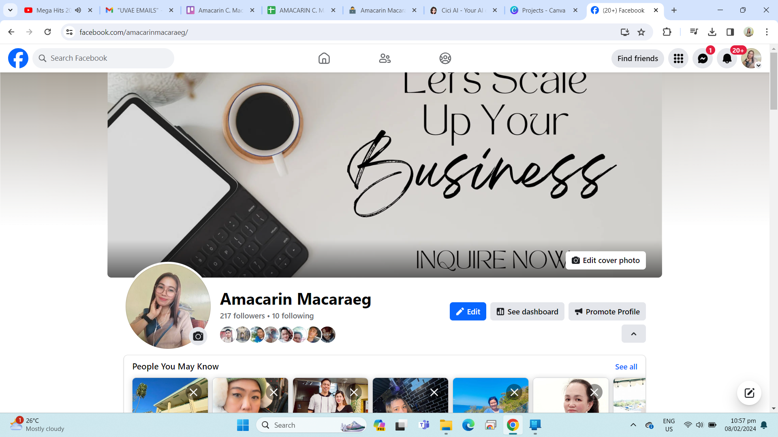This screenshot has height=437, width=778.
Task: Click the Search Facebook field
Action: [x=103, y=58]
